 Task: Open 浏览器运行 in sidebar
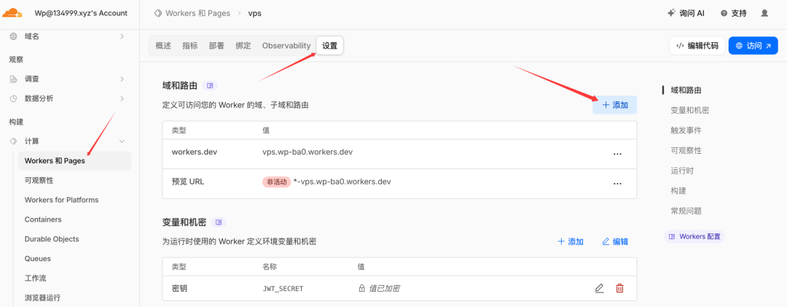click(x=42, y=298)
